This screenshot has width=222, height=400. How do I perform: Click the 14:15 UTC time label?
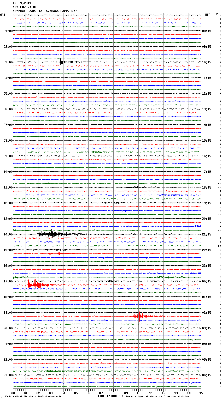[207, 125]
